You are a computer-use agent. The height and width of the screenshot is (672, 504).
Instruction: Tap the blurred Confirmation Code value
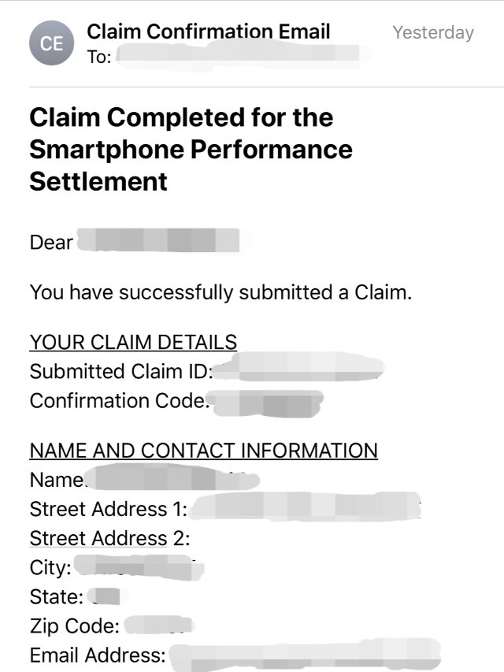click(268, 403)
